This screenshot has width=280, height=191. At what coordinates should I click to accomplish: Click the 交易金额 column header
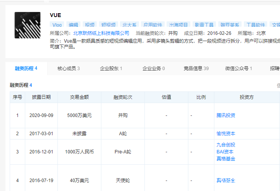[79, 97]
